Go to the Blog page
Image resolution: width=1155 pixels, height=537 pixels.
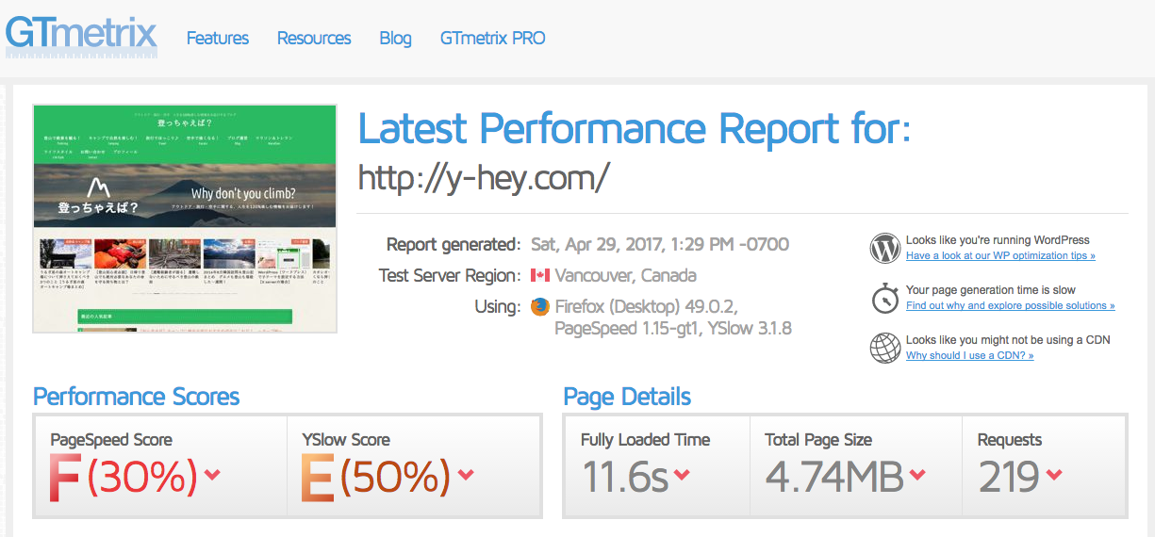coord(395,39)
